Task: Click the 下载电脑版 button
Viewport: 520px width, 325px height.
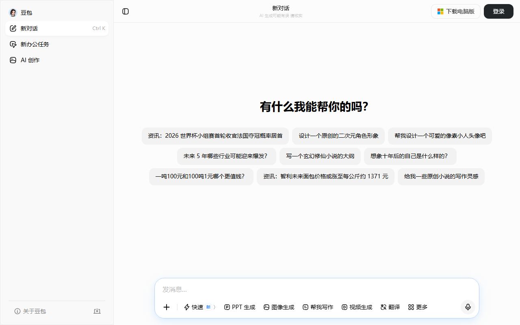Action: [x=456, y=11]
